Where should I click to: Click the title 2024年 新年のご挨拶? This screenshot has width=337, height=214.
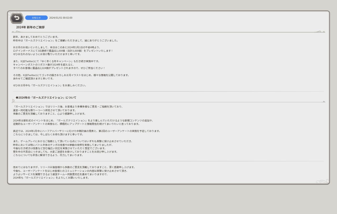coord(30,27)
